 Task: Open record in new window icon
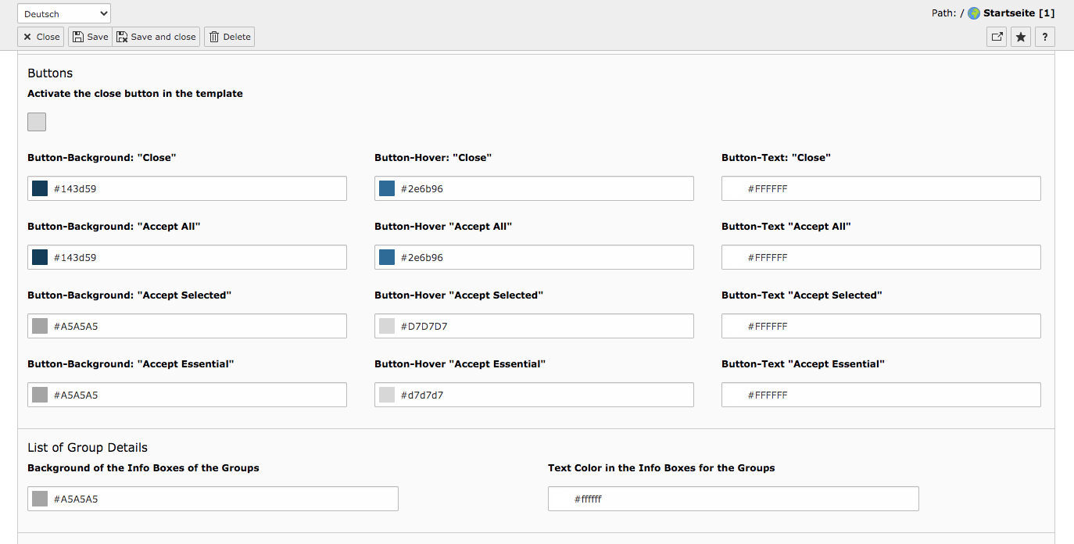pyautogui.click(x=997, y=37)
